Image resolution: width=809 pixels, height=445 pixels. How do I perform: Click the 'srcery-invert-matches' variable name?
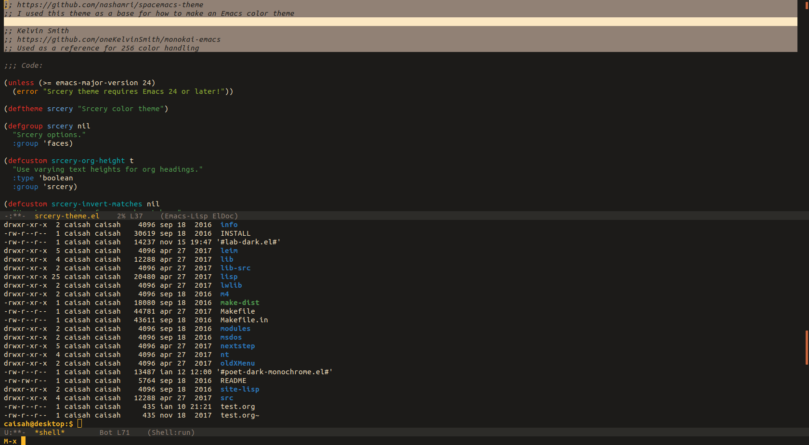click(x=97, y=204)
